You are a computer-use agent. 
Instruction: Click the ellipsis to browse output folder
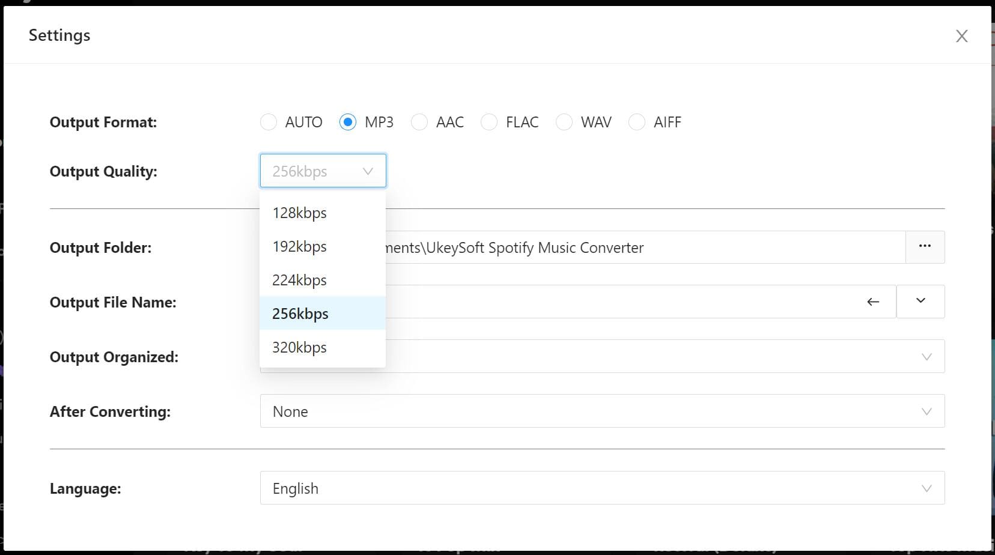point(925,246)
